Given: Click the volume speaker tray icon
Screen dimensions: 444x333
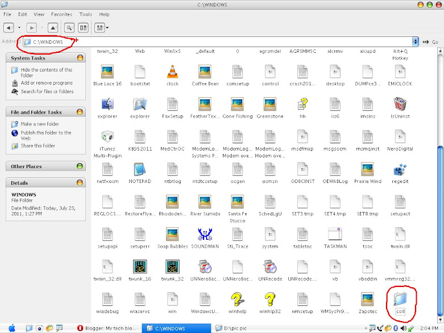Looking at the screenshot, I should click(x=403, y=328).
